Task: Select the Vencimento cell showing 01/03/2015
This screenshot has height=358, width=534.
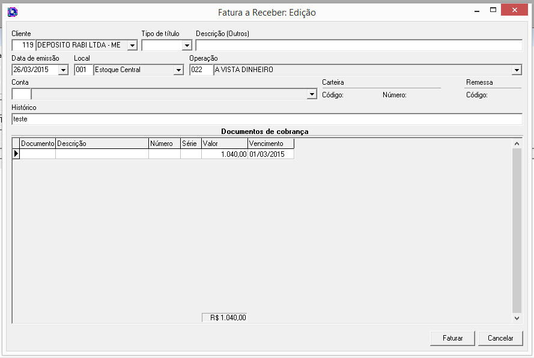Action: pyautogui.click(x=270, y=153)
